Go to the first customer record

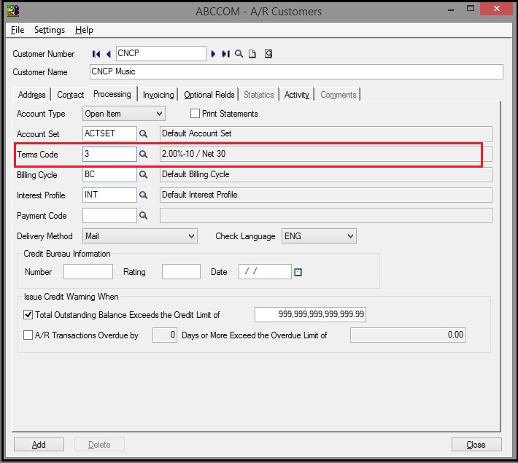pyautogui.click(x=96, y=54)
